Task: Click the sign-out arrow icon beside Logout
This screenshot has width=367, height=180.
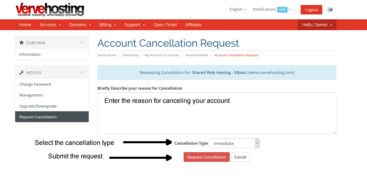Action: [x=330, y=10]
